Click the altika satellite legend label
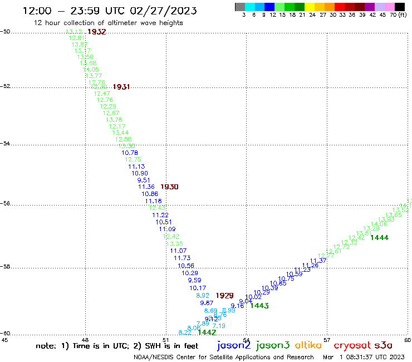The height and width of the screenshot is (362, 412). pos(308,345)
